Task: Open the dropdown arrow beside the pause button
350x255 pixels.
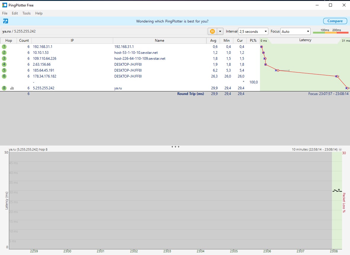Action: [220, 31]
